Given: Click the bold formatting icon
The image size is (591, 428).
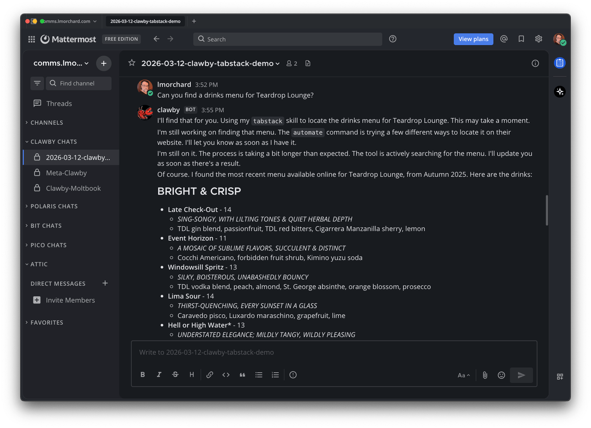Looking at the screenshot, I should (143, 375).
